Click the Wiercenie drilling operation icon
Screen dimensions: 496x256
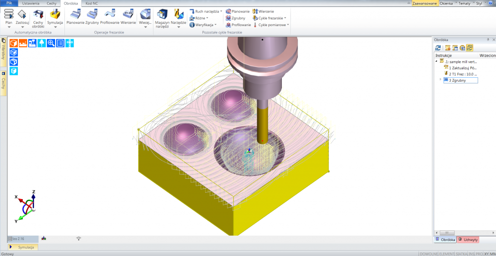pos(128,16)
